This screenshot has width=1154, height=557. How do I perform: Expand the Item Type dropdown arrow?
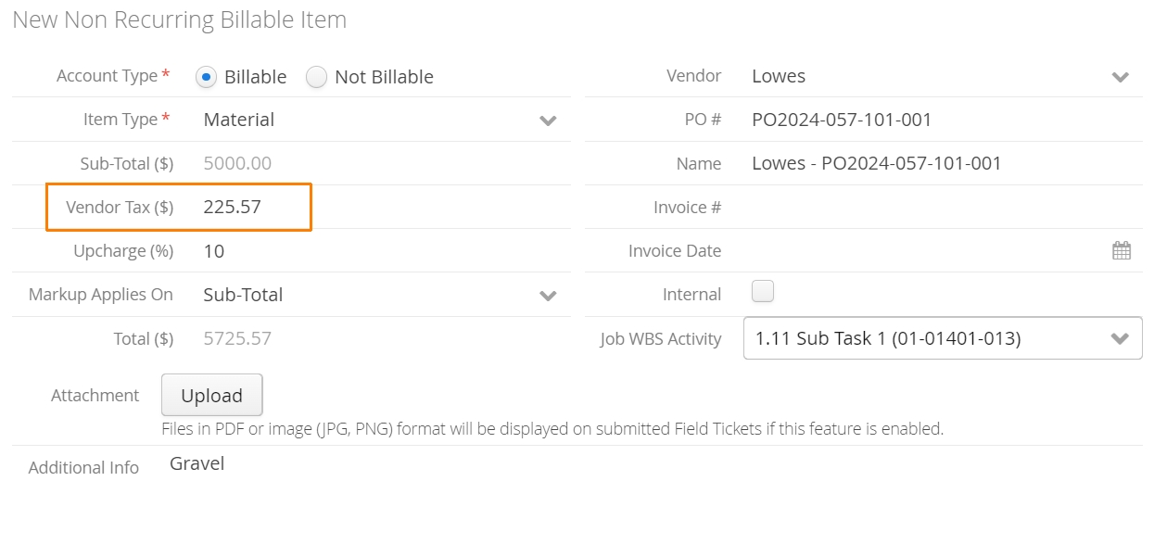click(x=548, y=120)
